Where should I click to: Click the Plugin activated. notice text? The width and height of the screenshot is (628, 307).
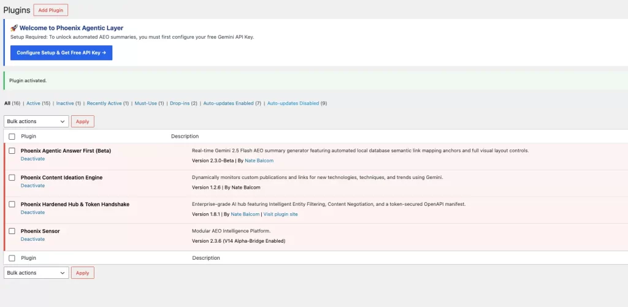click(28, 80)
